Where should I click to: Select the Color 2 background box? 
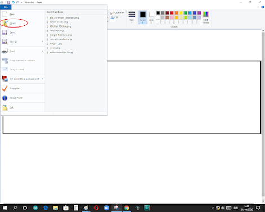tap(151, 17)
